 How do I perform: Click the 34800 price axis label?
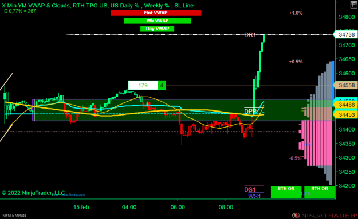coord(347,17)
